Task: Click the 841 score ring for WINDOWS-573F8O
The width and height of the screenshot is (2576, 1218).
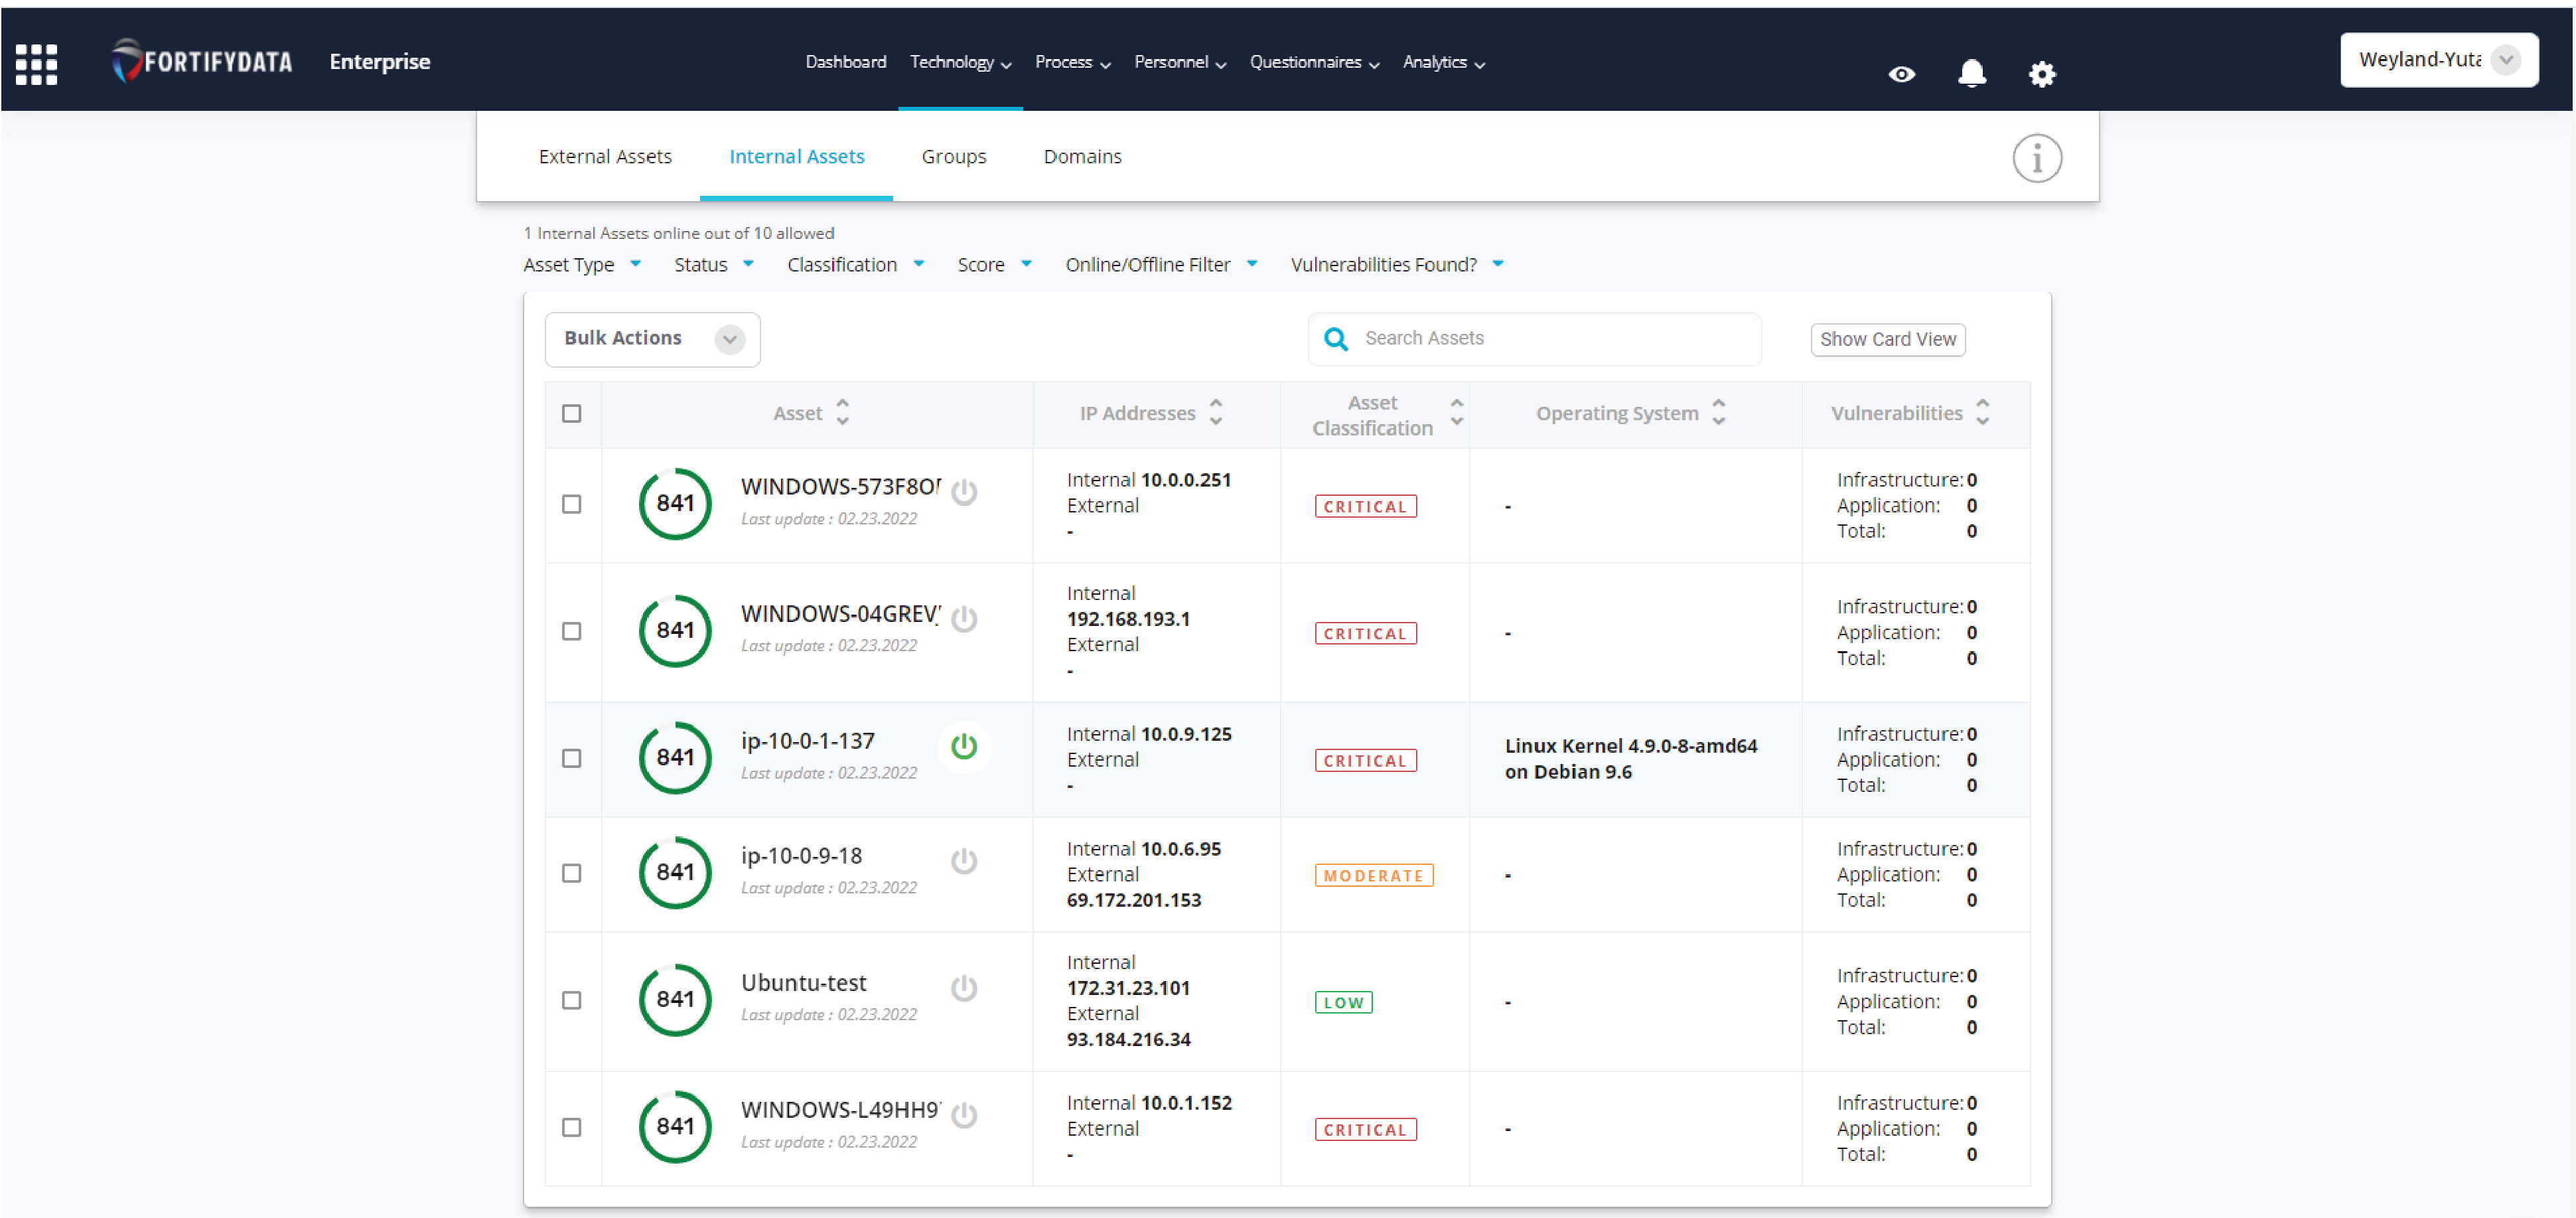Action: 675,504
